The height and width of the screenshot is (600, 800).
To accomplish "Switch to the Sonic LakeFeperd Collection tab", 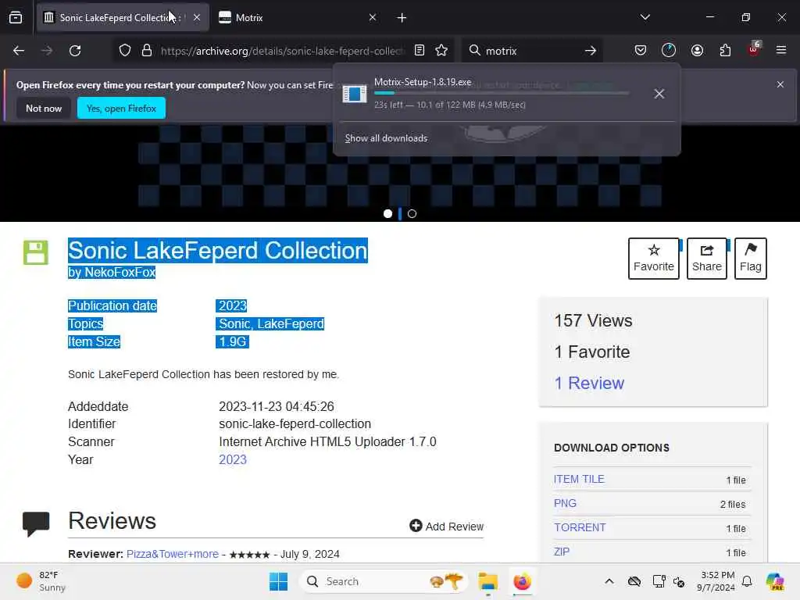I will [123, 18].
